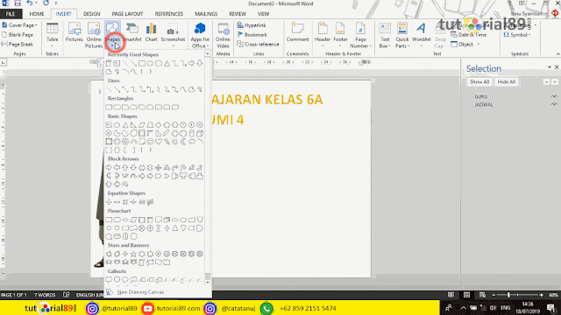
Task: Select the rectangular callout shape
Action: click(x=109, y=280)
